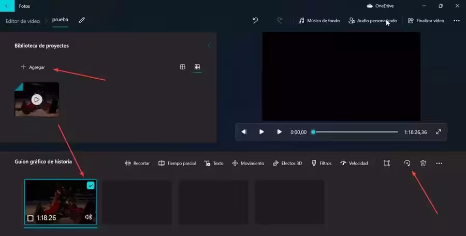Add Texto to the clip
466x236 pixels.
pyautogui.click(x=214, y=163)
